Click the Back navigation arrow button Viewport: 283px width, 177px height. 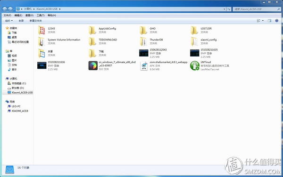tap(5, 9)
